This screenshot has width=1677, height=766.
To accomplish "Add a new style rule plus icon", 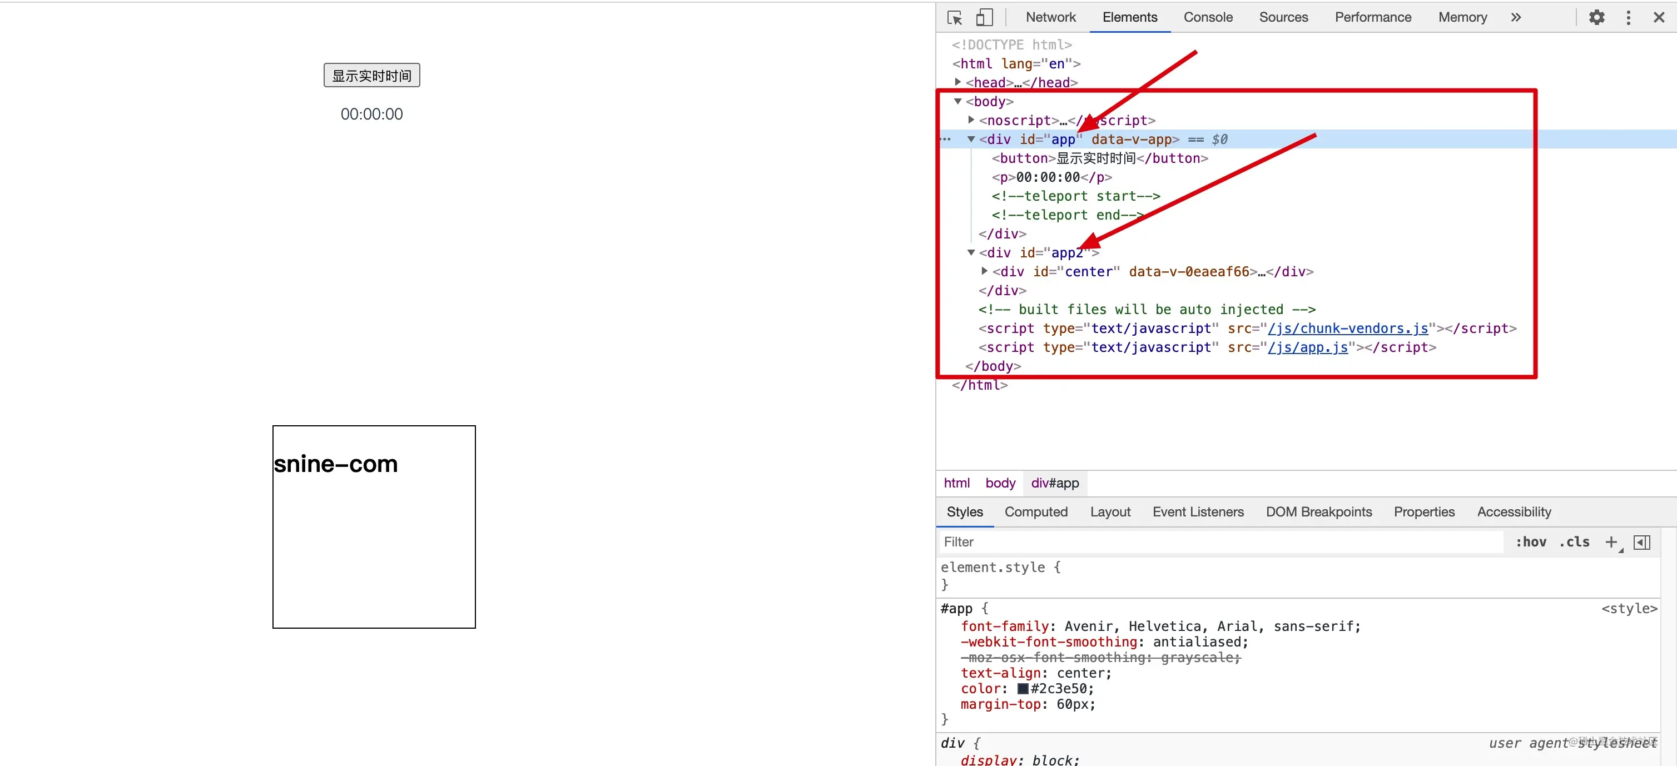I will click(1611, 542).
